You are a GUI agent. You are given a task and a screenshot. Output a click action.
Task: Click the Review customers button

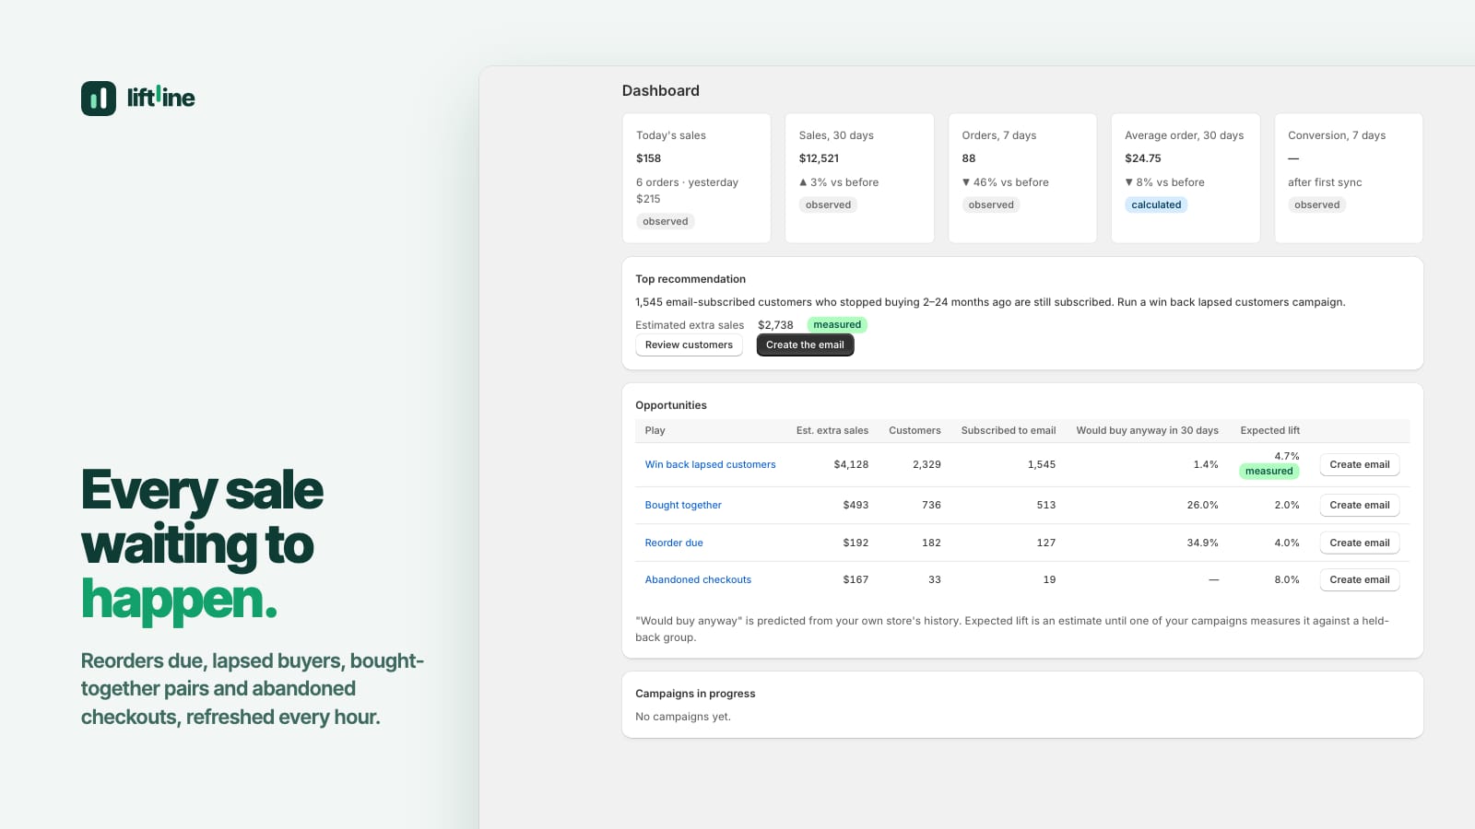[x=689, y=345]
